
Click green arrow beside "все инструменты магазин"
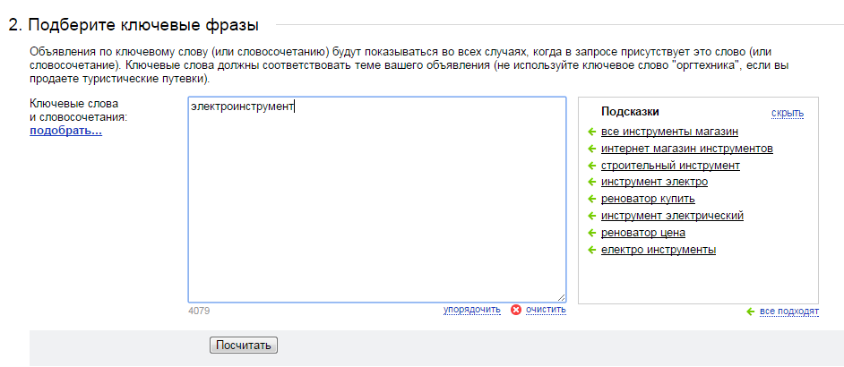[x=591, y=132]
